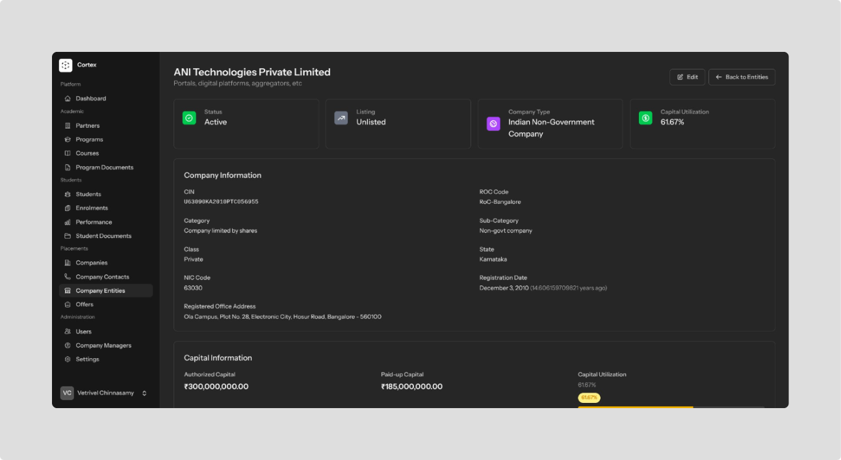
Task: Click the Companies building icon
Action: 68,263
